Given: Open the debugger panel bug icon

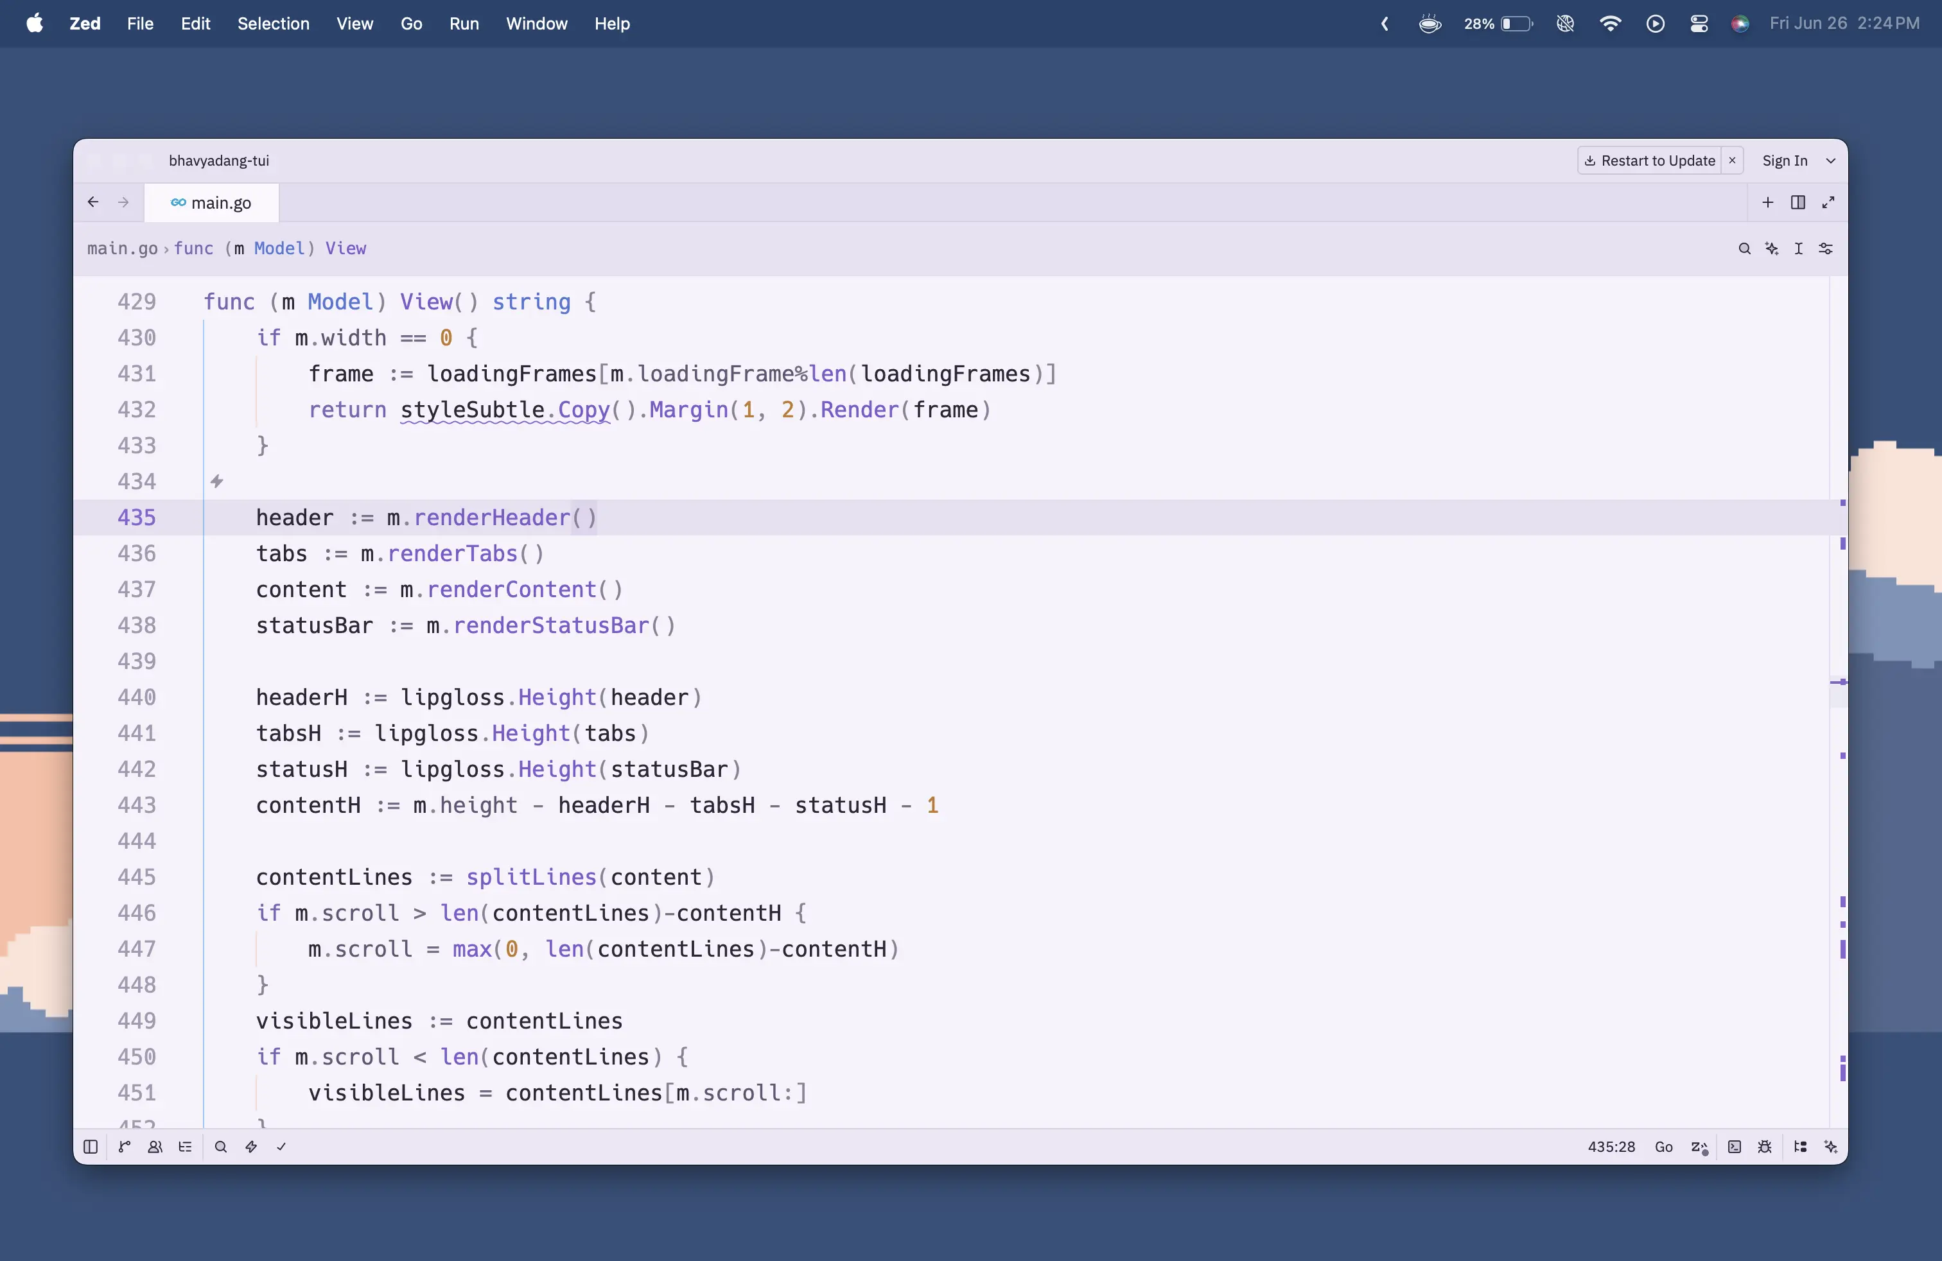Looking at the screenshot, I should 1765,1147.
